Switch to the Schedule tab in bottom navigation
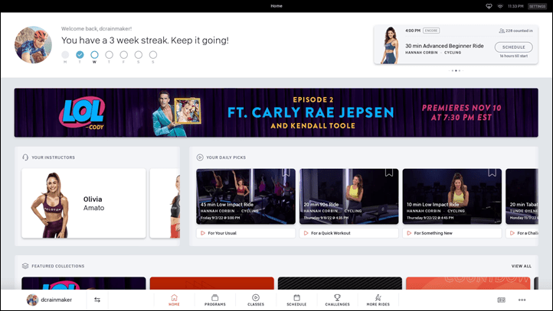The image size is (553, 311). coord(296,300)
